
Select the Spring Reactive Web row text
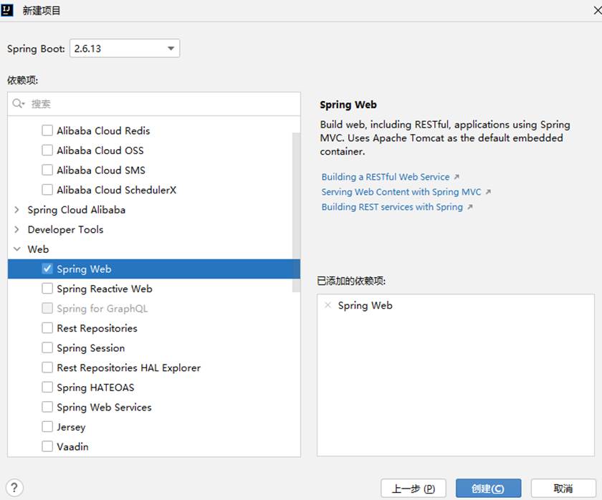pos(105,289)
